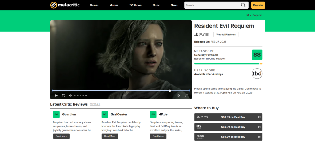This screenshot has width=315, height=142.
Task: Click the BaziCenter publication name
Action: click(119, 114)
